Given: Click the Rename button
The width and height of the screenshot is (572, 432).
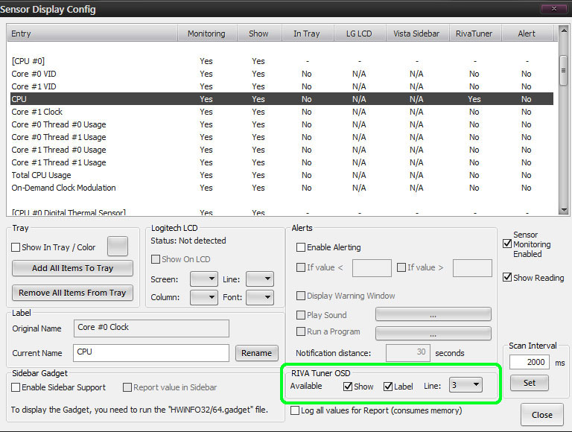Looking at the screenshot, I should coord(257,352).
